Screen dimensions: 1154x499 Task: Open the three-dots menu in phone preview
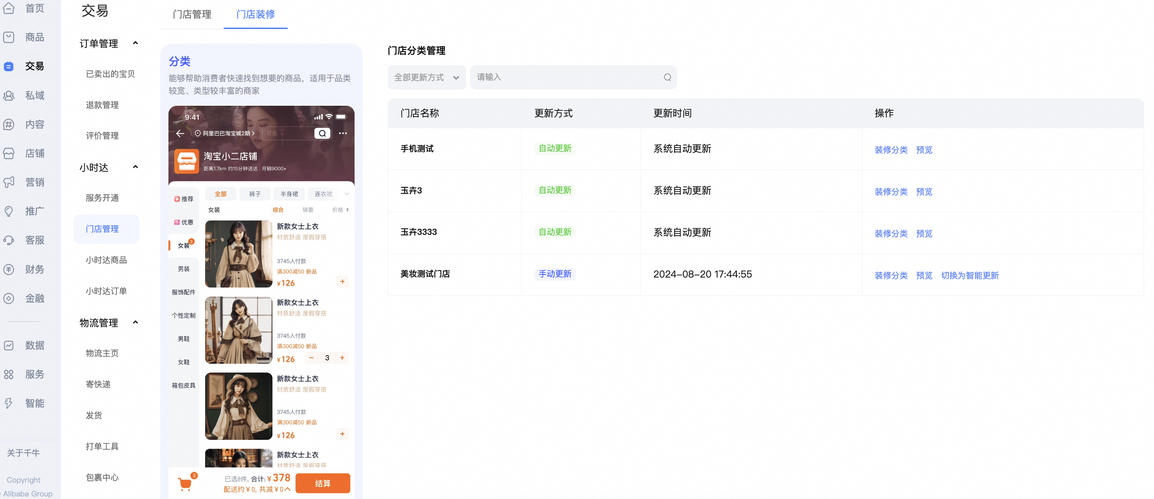(343, 133)
